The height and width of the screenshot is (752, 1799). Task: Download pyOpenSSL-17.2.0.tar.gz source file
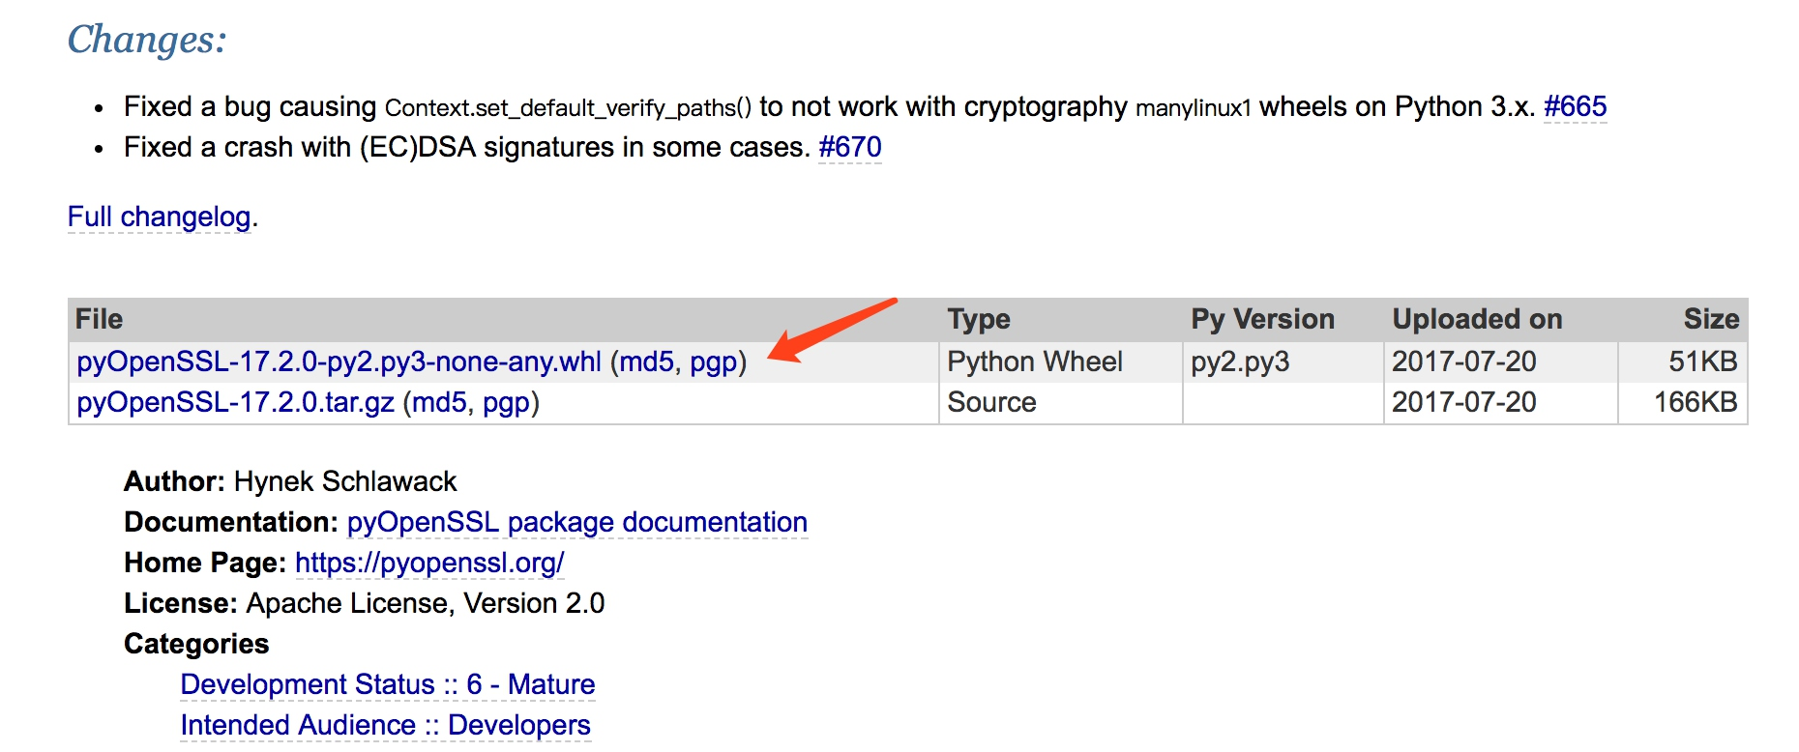235,402
